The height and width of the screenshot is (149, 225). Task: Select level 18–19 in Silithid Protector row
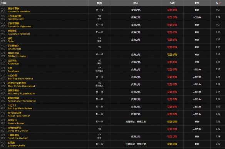tap(99, 55)
